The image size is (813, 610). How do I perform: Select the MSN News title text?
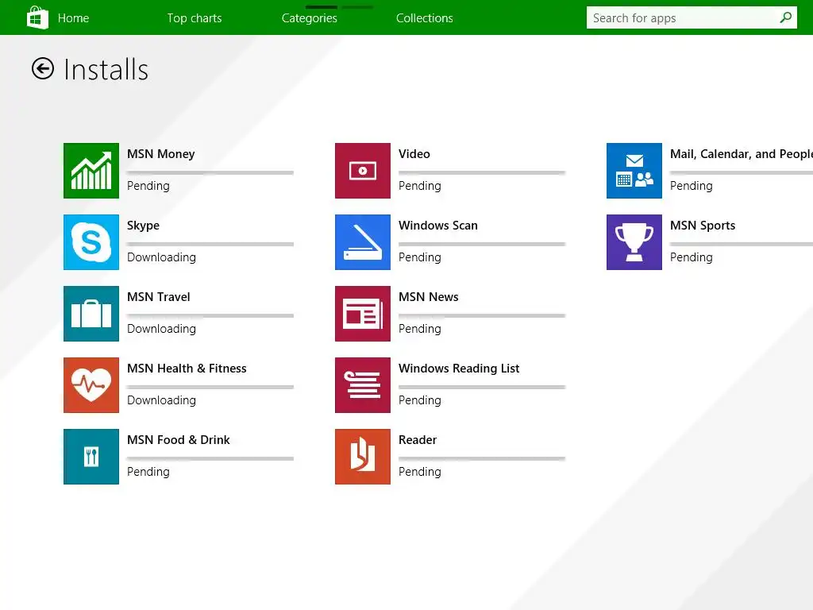(428, 297)
